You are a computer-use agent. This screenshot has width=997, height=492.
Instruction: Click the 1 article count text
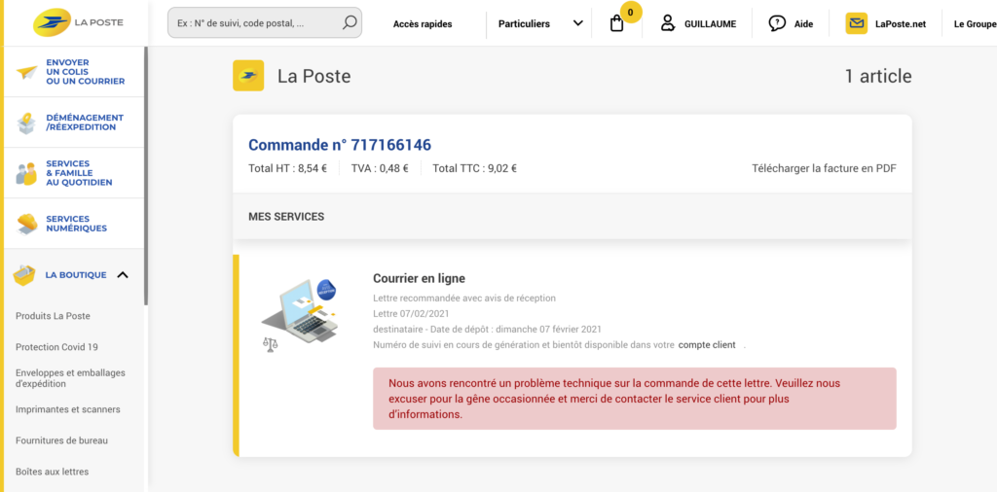878,76
